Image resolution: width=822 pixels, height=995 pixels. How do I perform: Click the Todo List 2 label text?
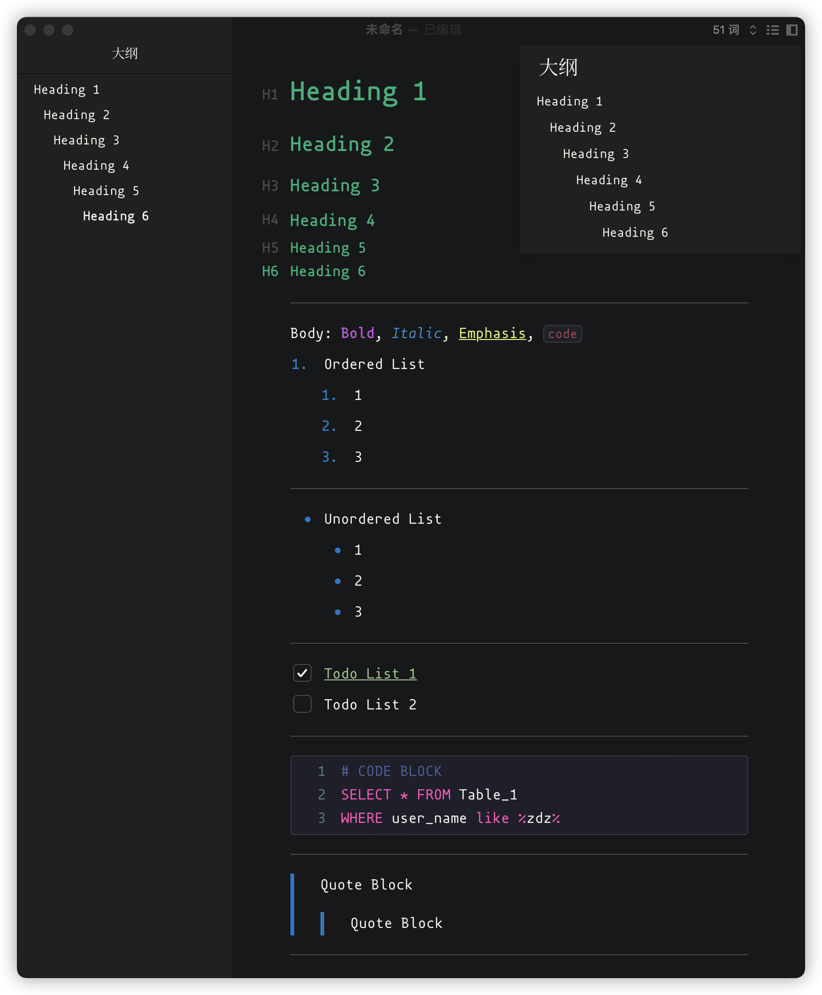[x=370, y=705]
